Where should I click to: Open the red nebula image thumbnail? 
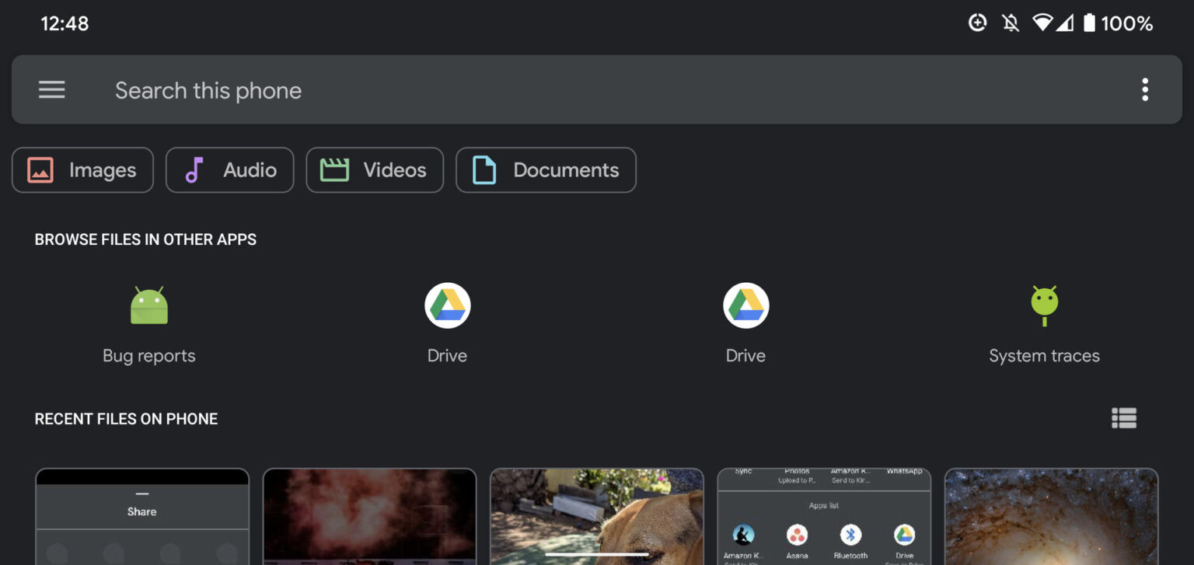(x=369, y=516)
